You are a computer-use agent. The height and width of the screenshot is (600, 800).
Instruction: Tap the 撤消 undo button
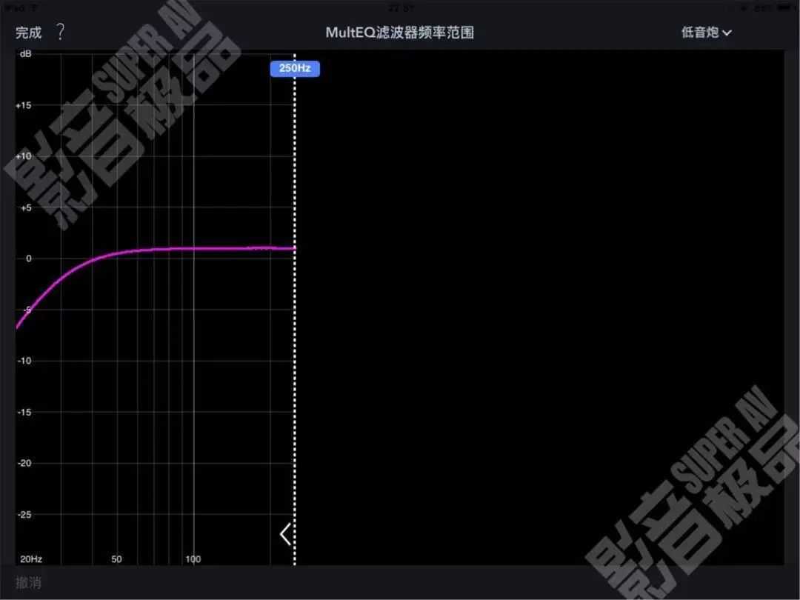28,583
